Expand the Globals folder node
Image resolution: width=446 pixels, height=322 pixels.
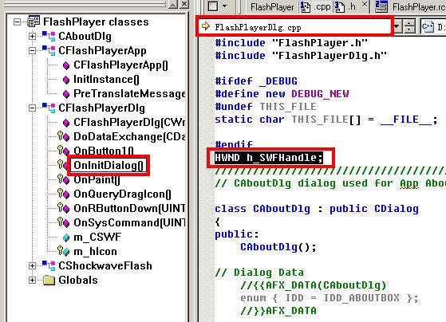pos(32,281)
